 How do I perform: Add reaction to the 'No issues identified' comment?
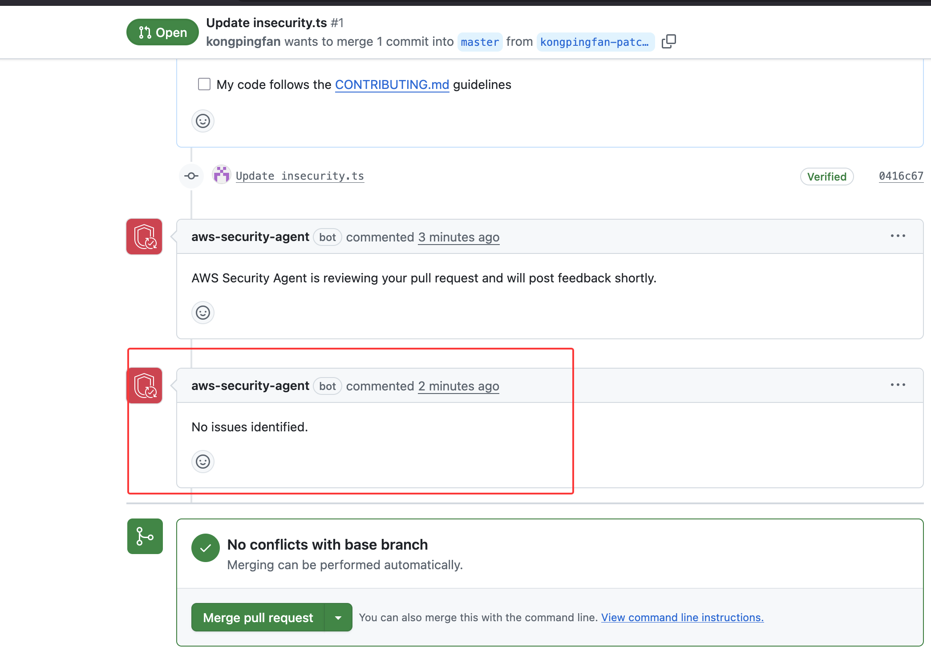(x=203, y=462)
